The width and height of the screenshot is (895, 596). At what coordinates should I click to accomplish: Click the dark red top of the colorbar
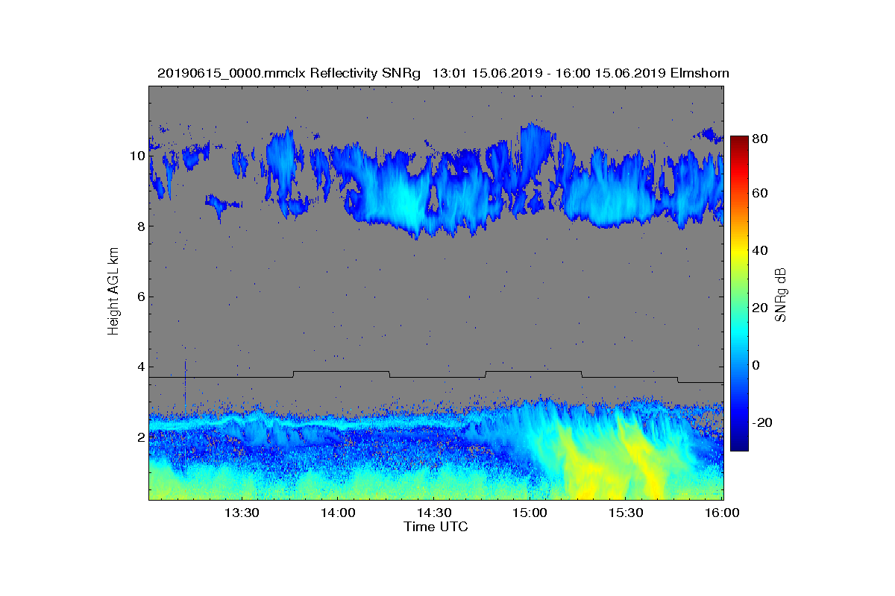pyautogui.click(x=738, y=140)
